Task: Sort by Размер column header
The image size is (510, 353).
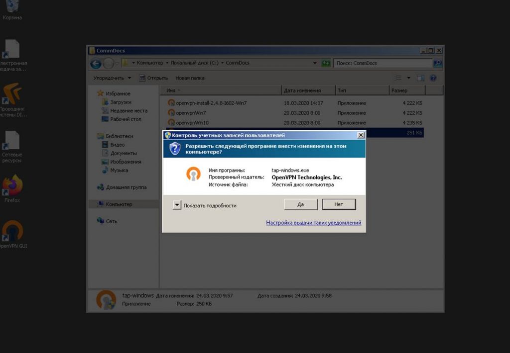Action: click(x=407, y=90)
